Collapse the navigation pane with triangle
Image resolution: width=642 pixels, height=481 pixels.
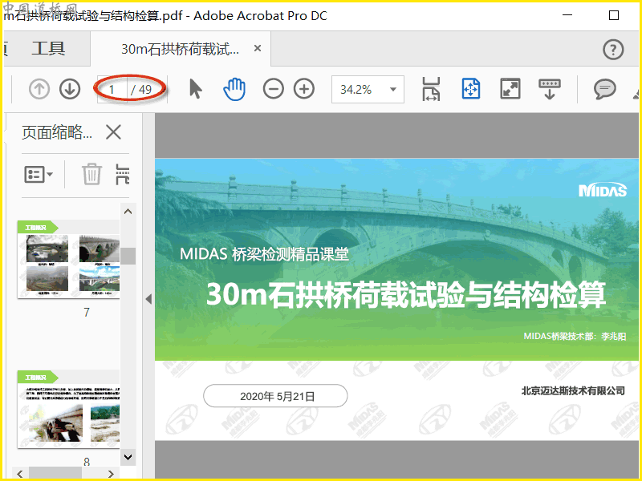[x=148, y=299]
